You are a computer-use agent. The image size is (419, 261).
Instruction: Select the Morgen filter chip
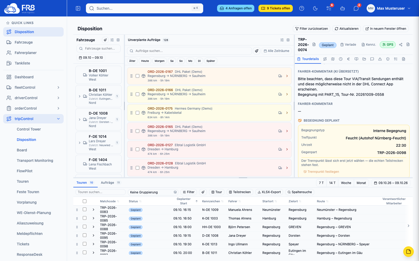coord(159,61)
